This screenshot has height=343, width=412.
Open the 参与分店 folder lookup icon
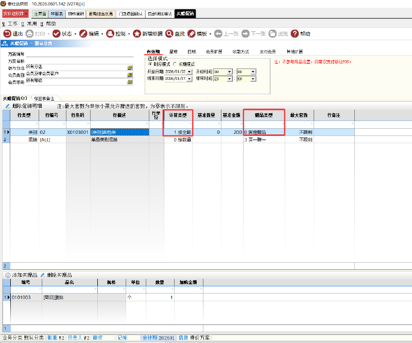click(130, 68)
